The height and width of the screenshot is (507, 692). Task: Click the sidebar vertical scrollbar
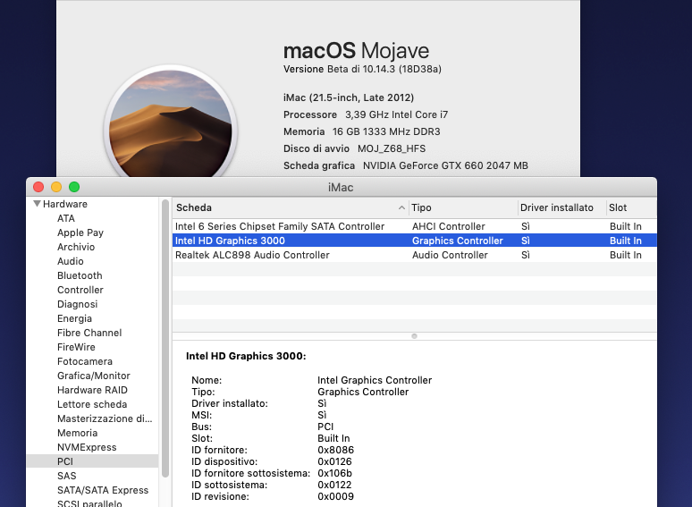[165, 338]
